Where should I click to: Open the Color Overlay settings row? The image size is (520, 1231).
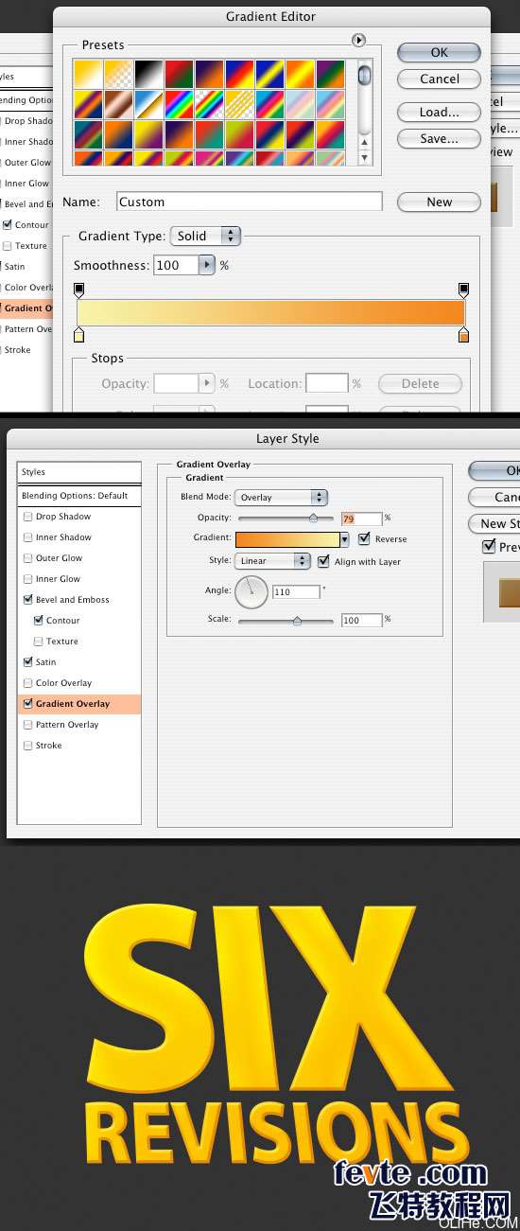[79, 683]
